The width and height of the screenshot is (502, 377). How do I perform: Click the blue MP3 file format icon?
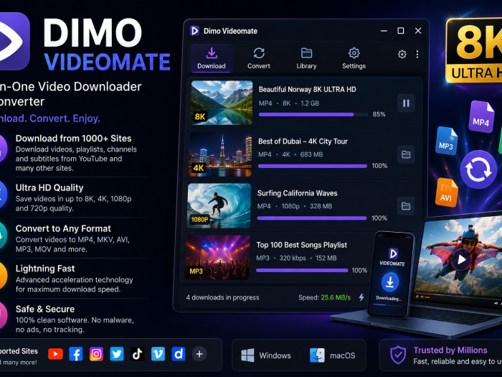(446, 141)
